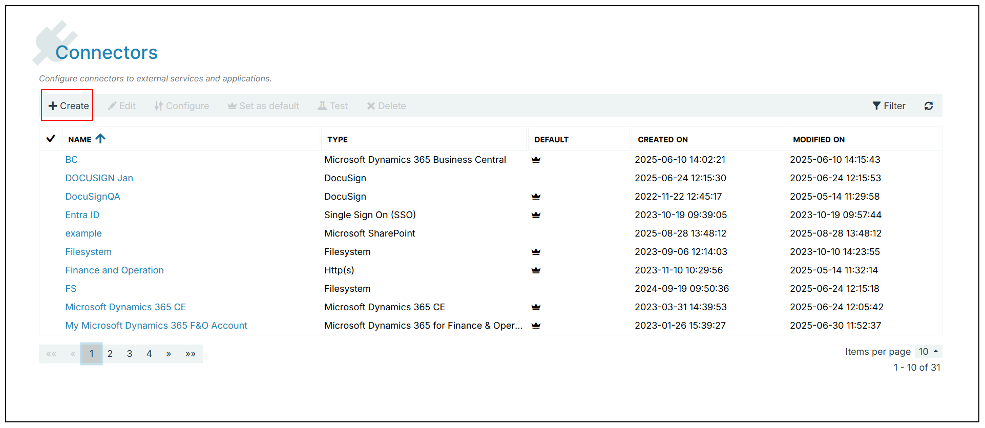
Task: Click the crown icon for Microsoft Dynamics 365 CE row
Action: (x=536, y=307)
